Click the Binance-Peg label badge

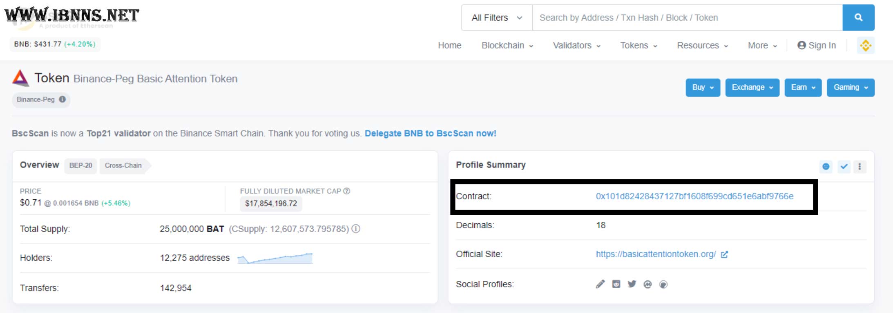pyautogui.click(x=41, y=99)
